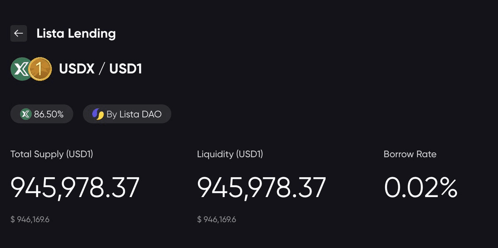Image resolution: width=498 pixels, height=248 pixels.
Task: Click dollar value under Total Supply
Action: (x=30, y=219)
